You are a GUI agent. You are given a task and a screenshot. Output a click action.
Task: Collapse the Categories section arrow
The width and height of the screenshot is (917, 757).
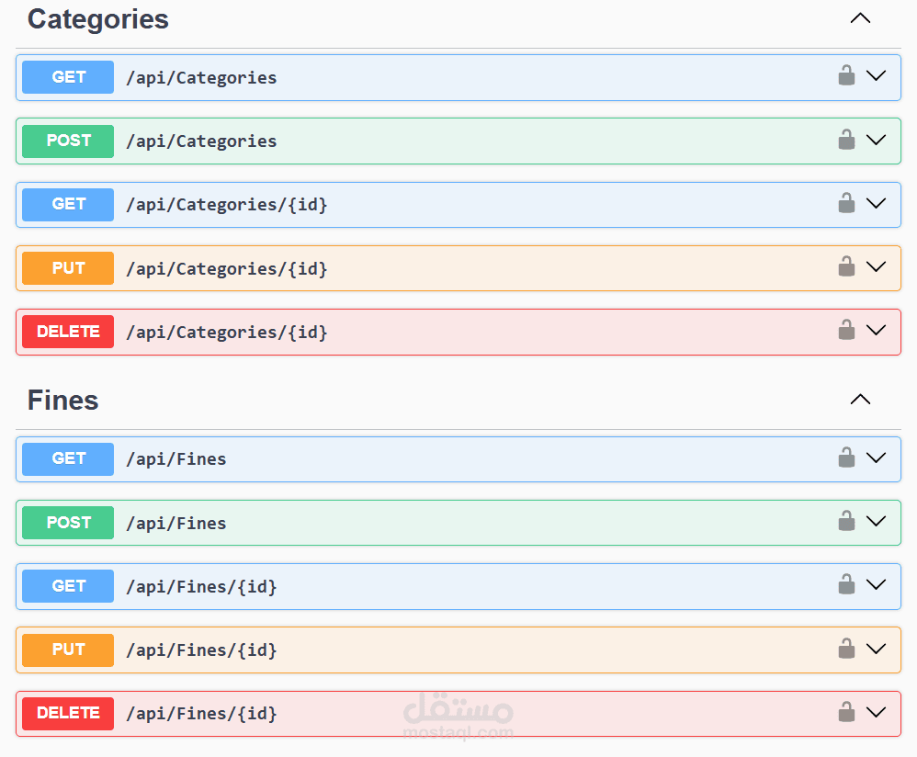pos(860,18)
